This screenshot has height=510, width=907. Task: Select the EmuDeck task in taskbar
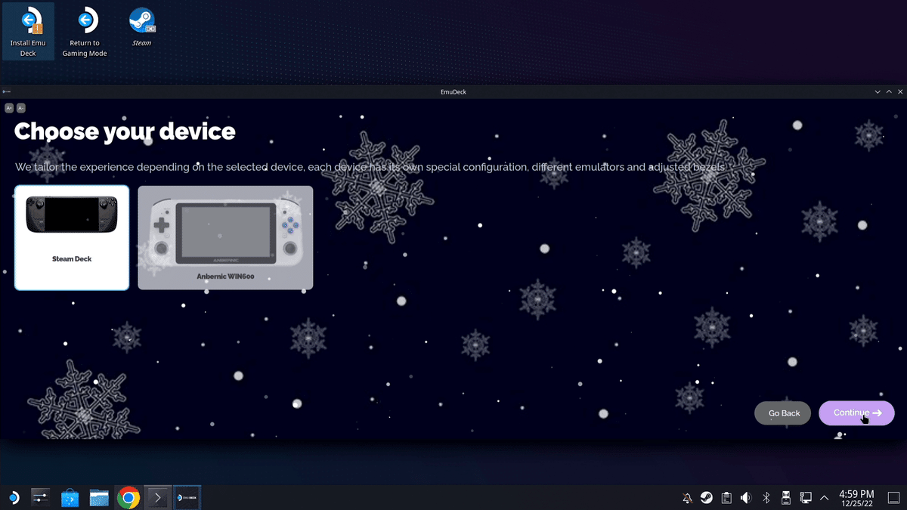point(187,497)
